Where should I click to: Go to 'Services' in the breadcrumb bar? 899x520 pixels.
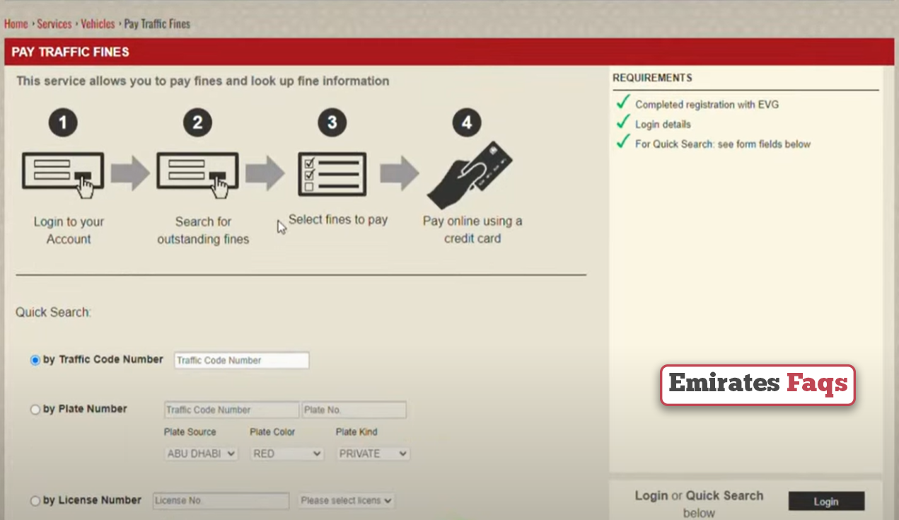pos(54,23)
